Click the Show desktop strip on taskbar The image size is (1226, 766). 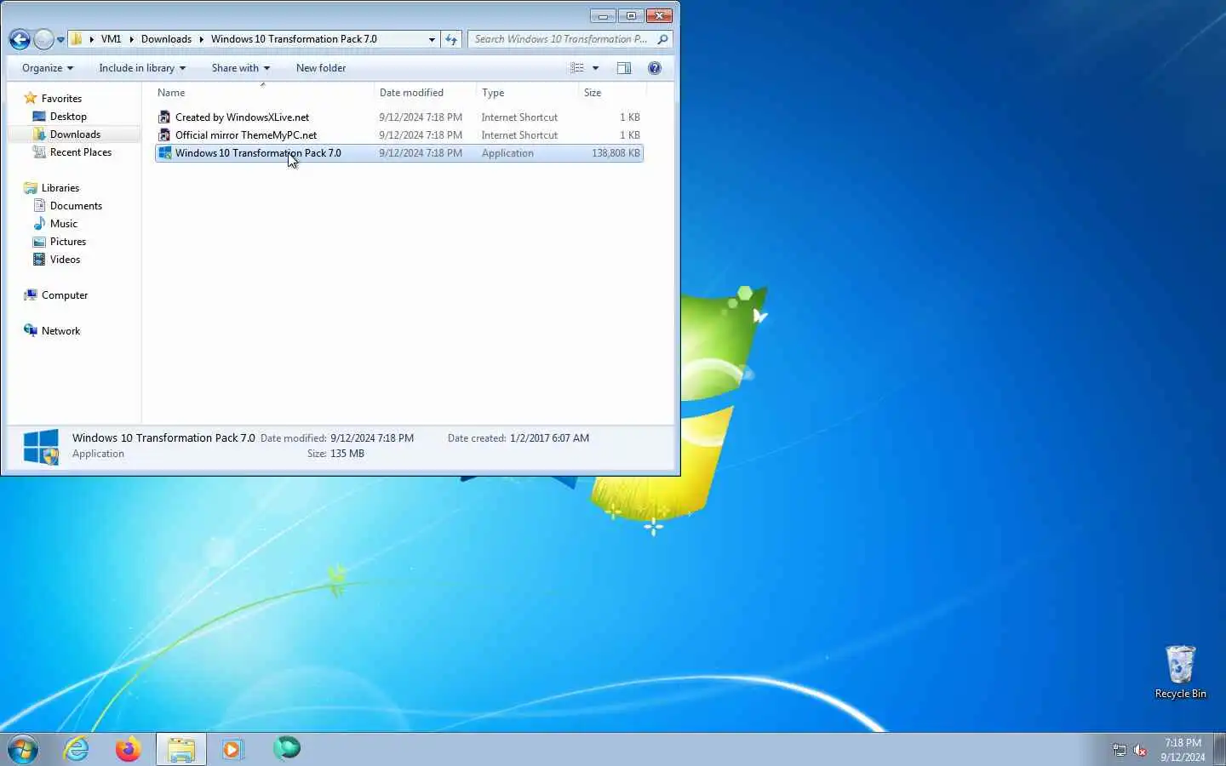(1220, 749)
